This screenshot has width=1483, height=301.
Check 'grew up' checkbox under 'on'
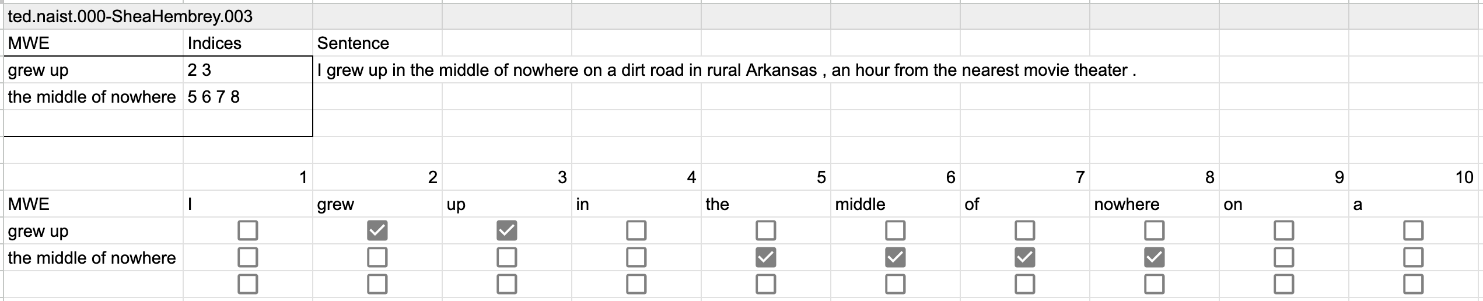click(x=1283, y=230)
